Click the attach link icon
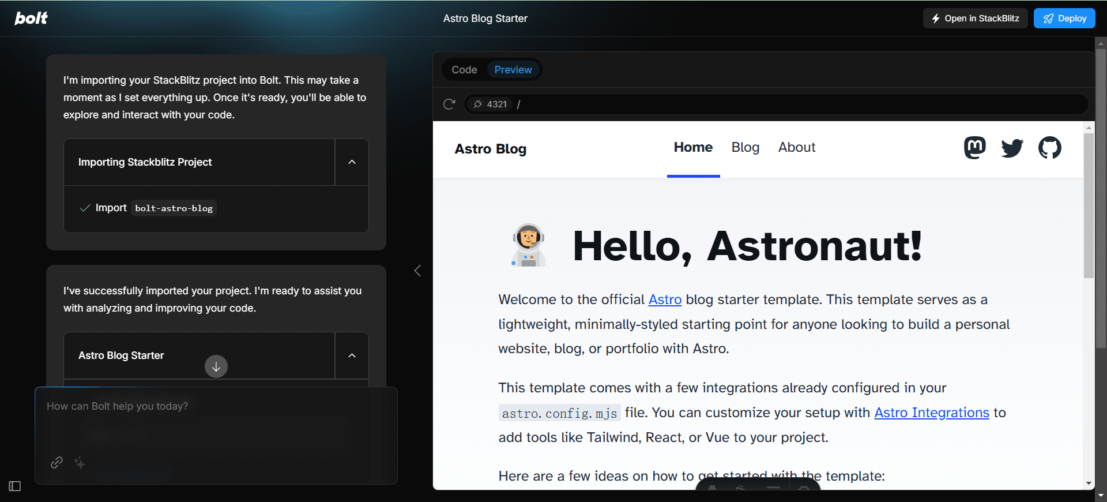 57,462
